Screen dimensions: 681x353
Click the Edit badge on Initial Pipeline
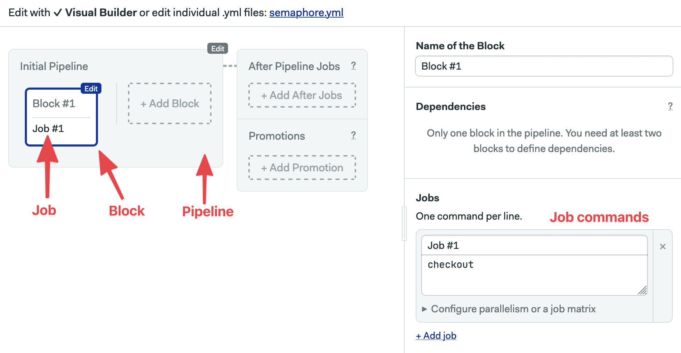(x=217, y=49)
